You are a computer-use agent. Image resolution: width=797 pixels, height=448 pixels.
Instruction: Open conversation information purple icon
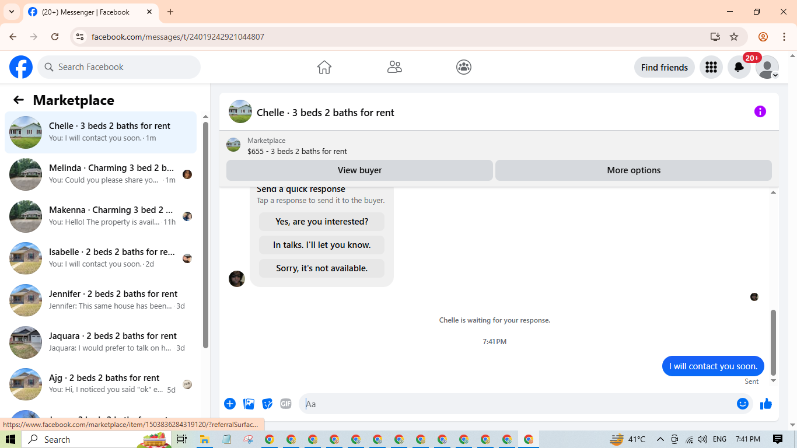(x=760, y=111)
